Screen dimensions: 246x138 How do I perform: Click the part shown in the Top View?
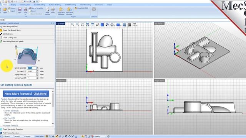[104, 50]
